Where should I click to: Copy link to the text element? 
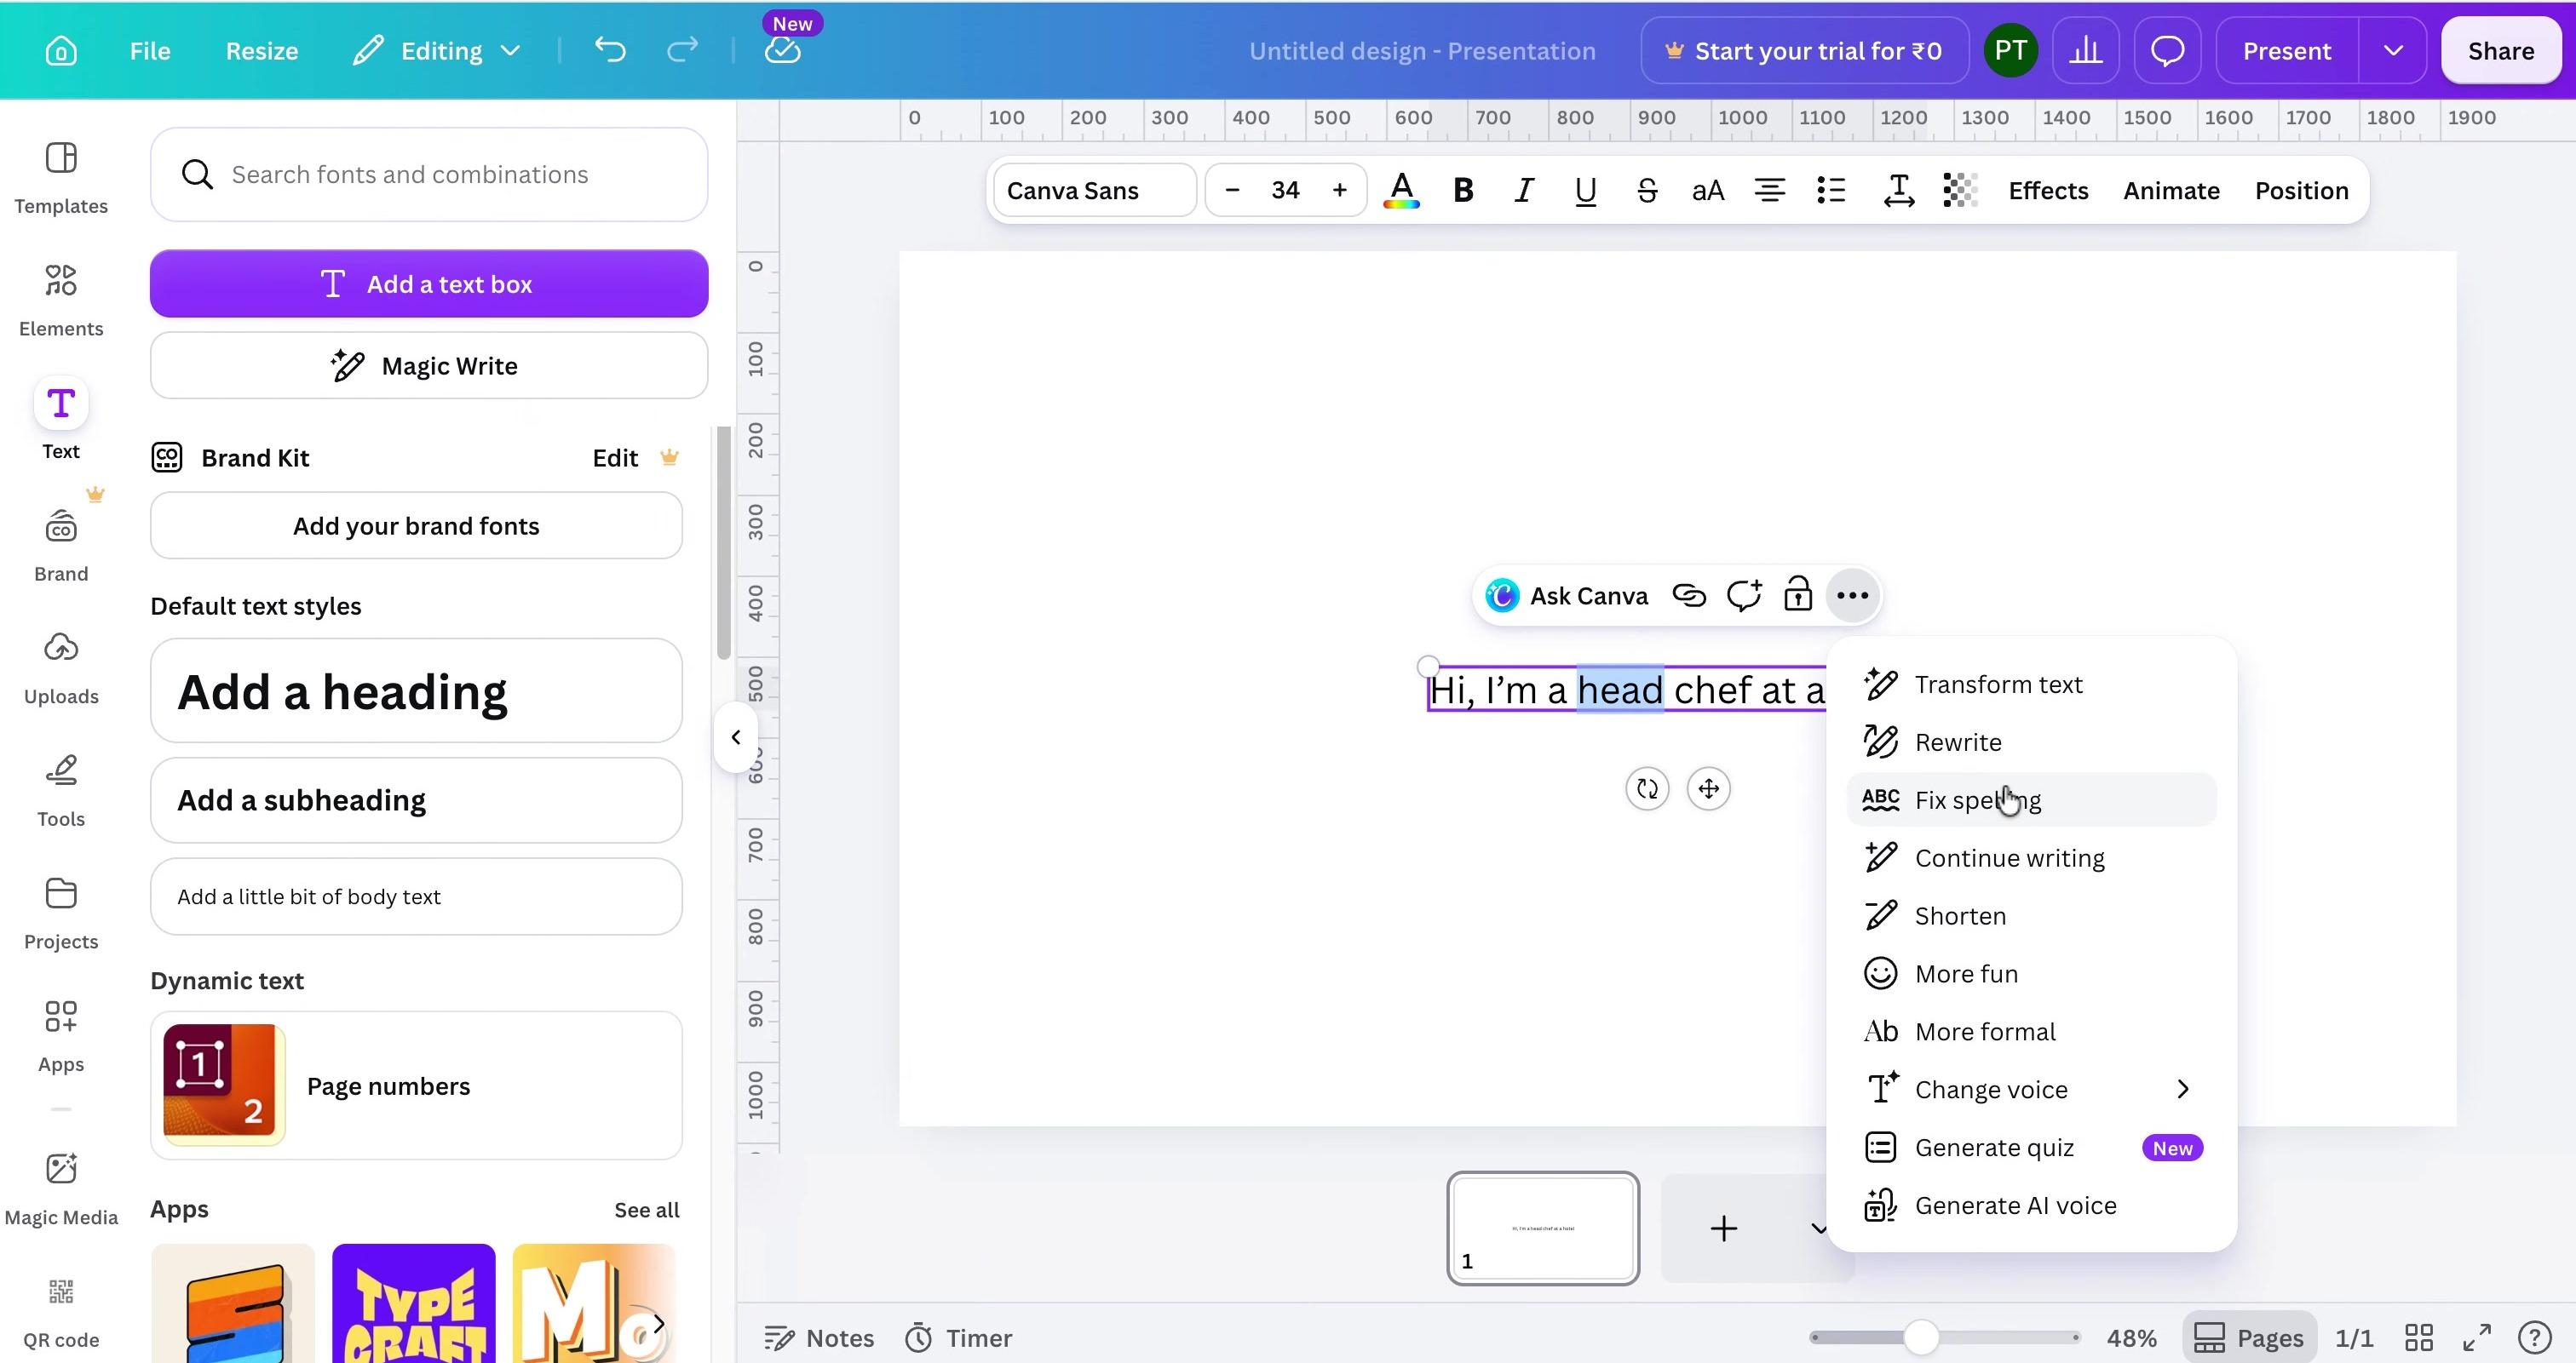point(1689,596)
